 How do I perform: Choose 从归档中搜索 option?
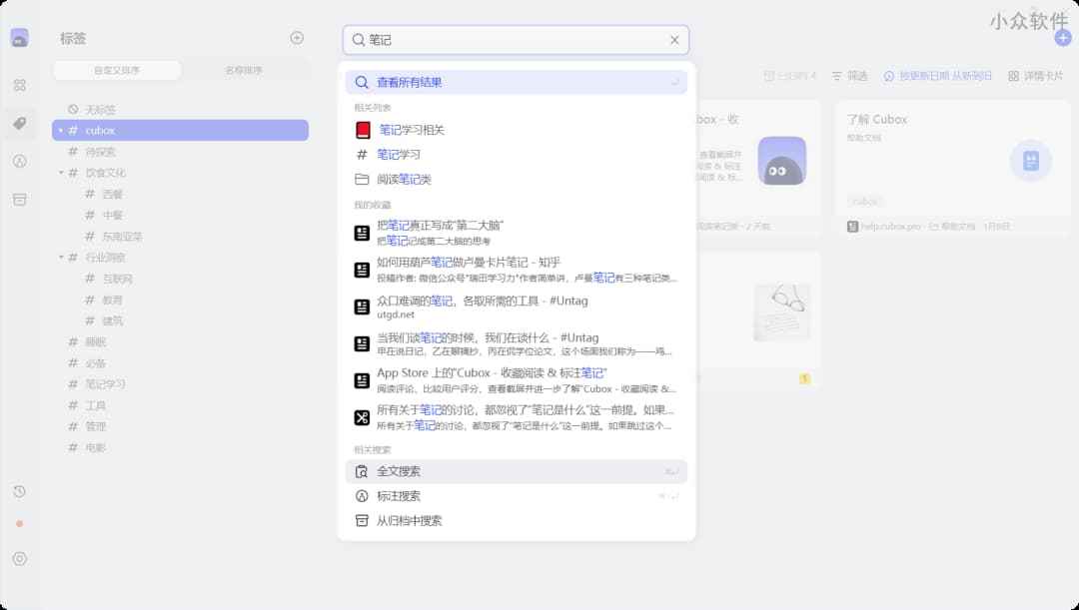pyautogui.click(x=517, y=520)
